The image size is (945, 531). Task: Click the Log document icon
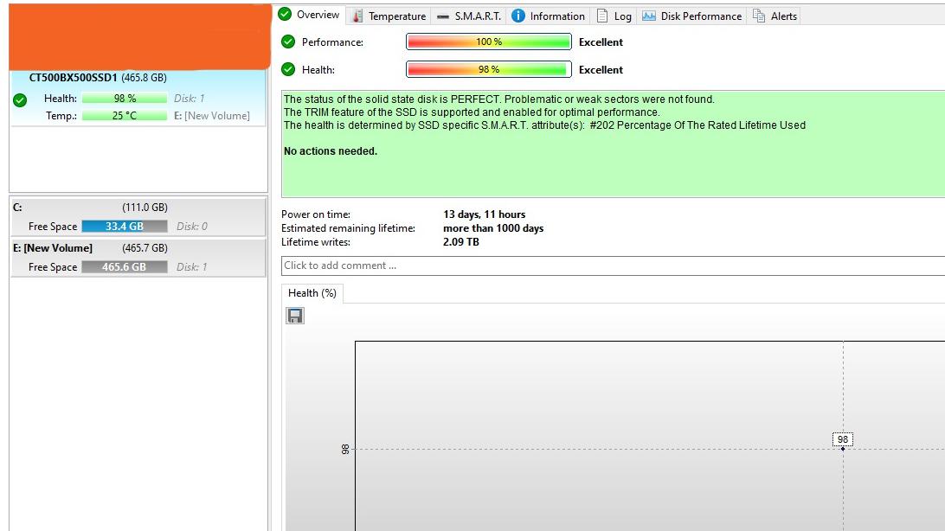(x=602, y=16)
